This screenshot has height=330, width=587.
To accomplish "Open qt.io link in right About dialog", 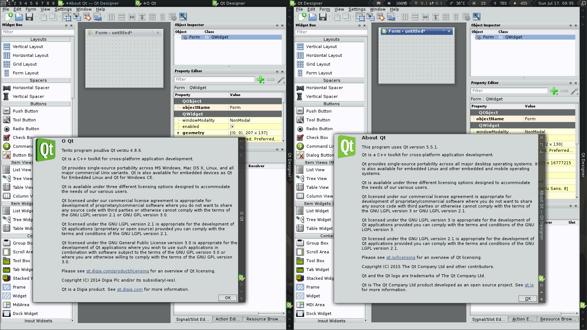I will pyautogui.click(x=529, y=285).
